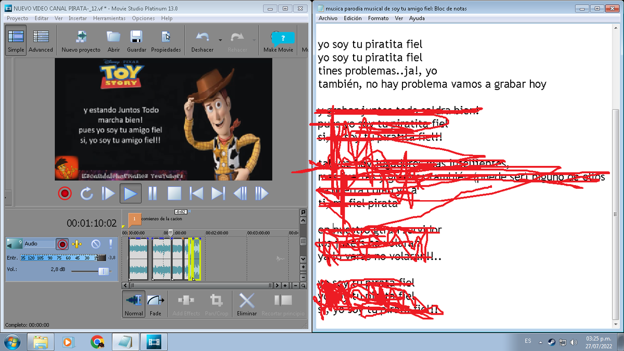Click the Play button
624x351 pixels.
131,194
